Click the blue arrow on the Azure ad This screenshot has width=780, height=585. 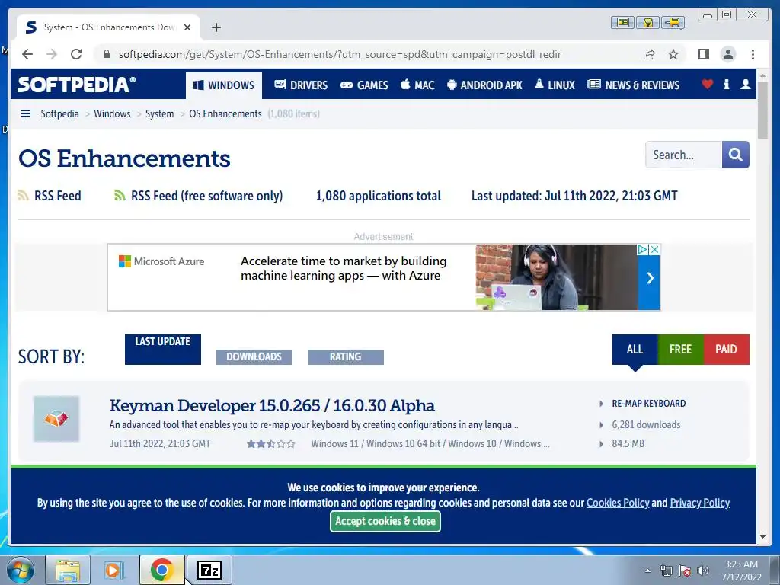tap(649, 278)
